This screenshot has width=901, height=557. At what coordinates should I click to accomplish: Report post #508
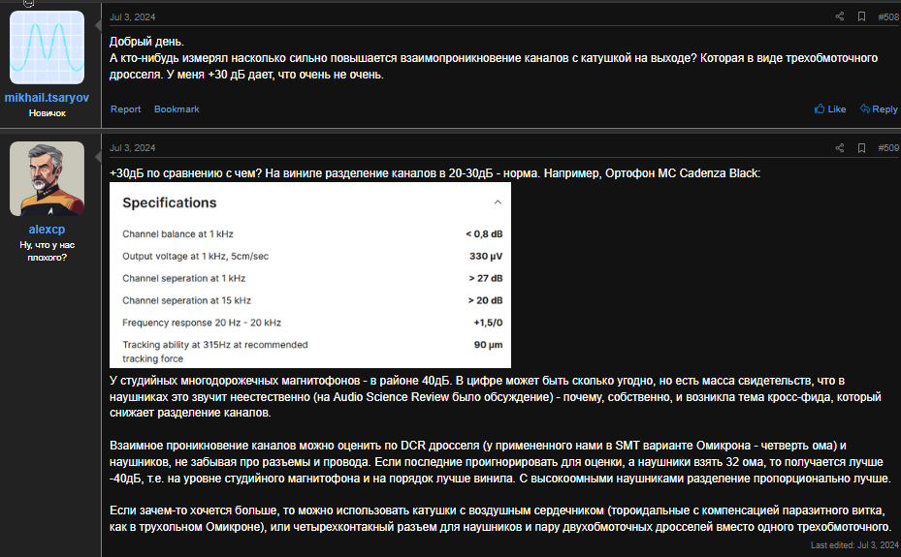[x=125, y=109]
